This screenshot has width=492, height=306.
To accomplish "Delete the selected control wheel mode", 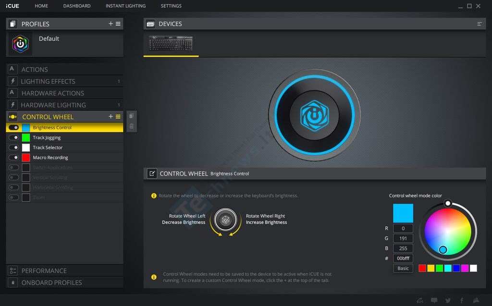I will [x=132, y=126].
